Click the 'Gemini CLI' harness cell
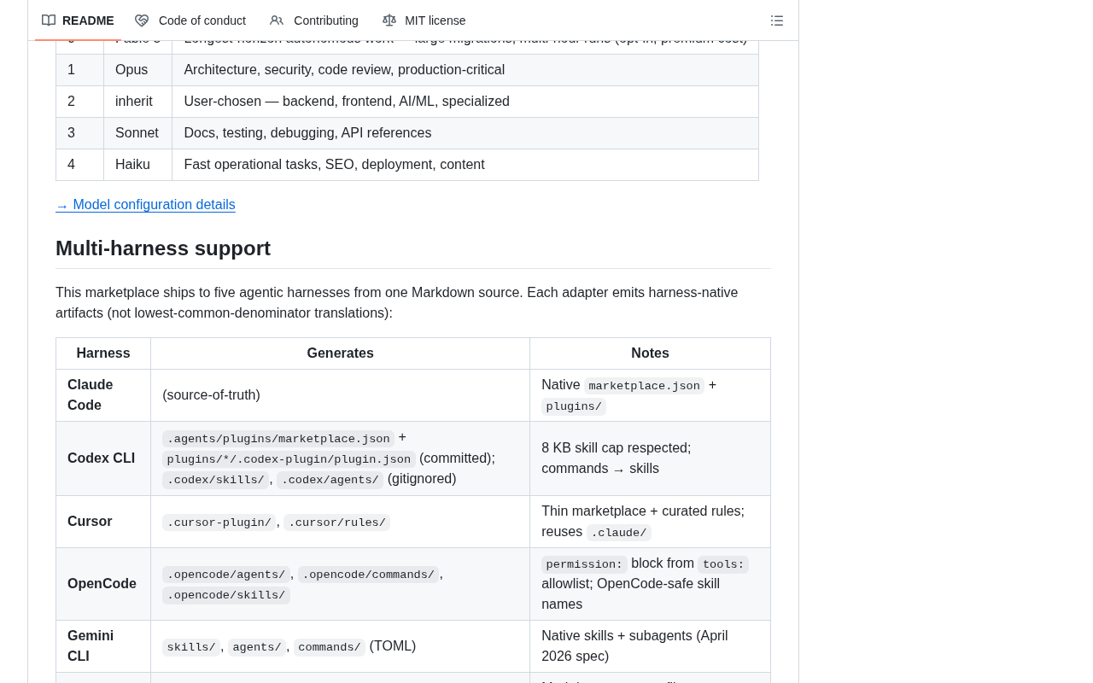The height and width of the screenshot is (683, 1093). point(103,646)
